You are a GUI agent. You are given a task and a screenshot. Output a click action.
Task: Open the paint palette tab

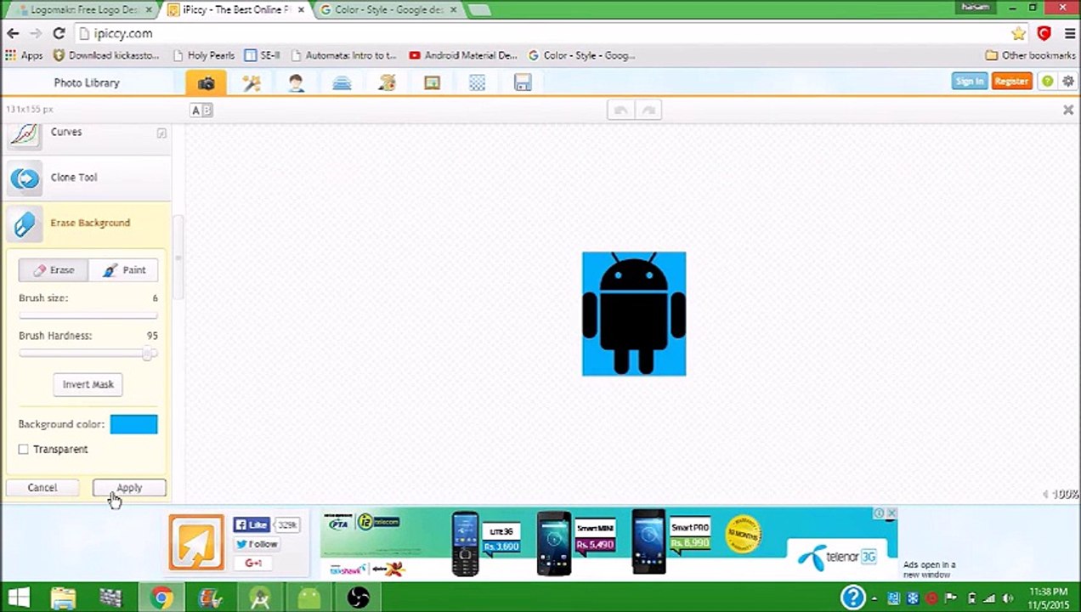(387, 82)
